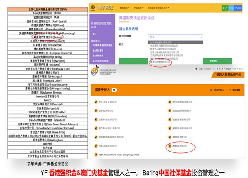This screenshot has width=248, height=178.
Task: Click the Lombard Odier row
Action: [48, 81]
